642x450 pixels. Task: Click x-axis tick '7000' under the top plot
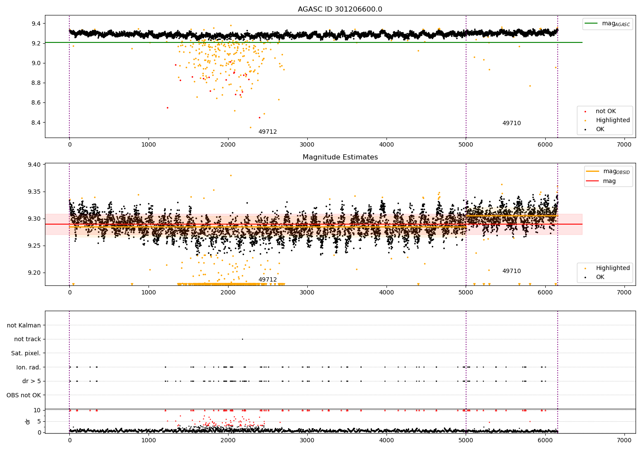(x=624, y=145)
